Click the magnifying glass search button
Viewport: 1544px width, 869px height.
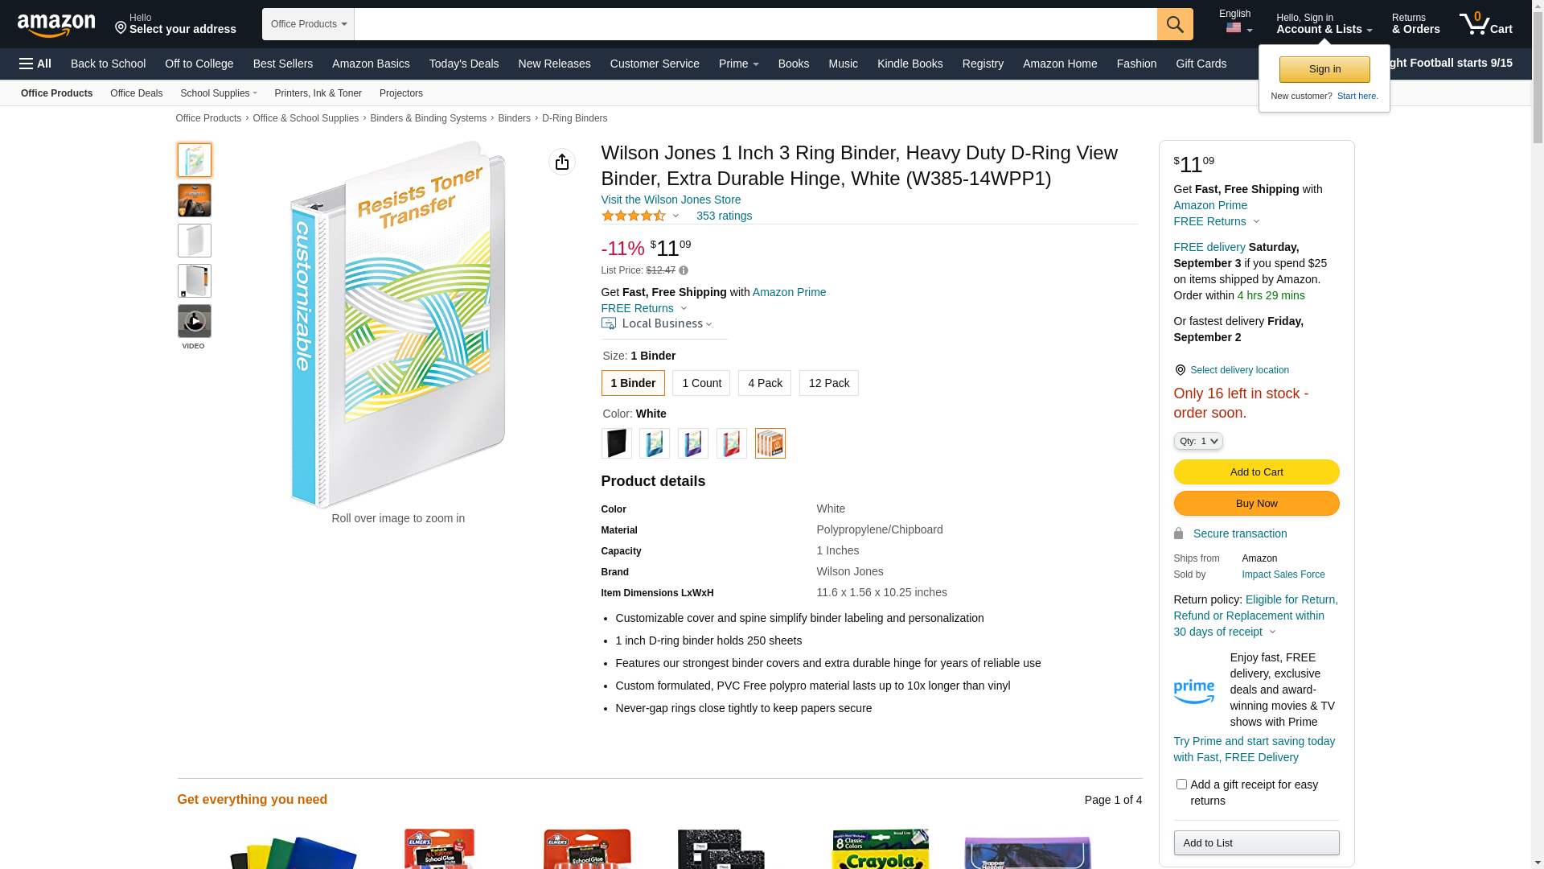(x=1175, y=24)
